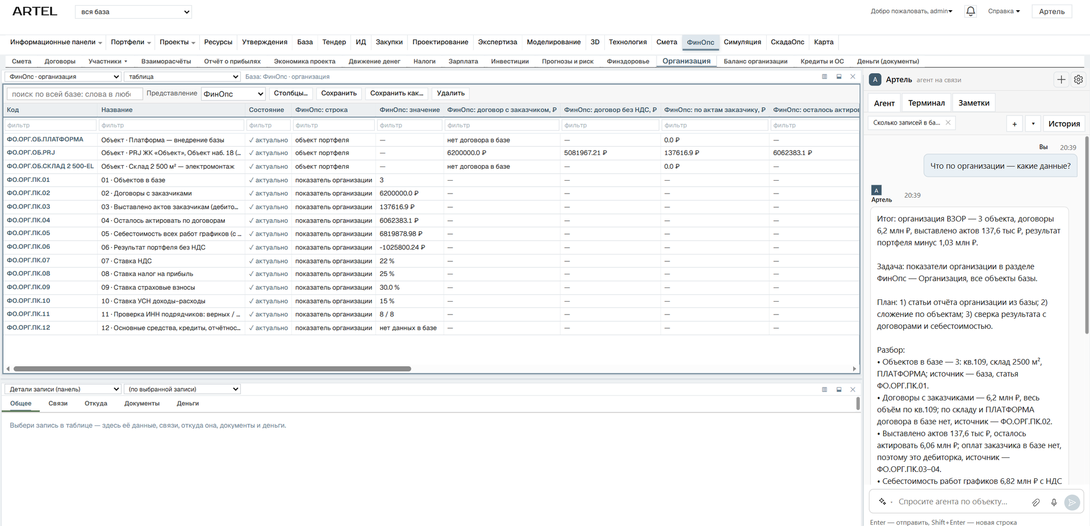Start a new chat with small plus button
The image size is (1090, 526).
[x=1014, y=124]
